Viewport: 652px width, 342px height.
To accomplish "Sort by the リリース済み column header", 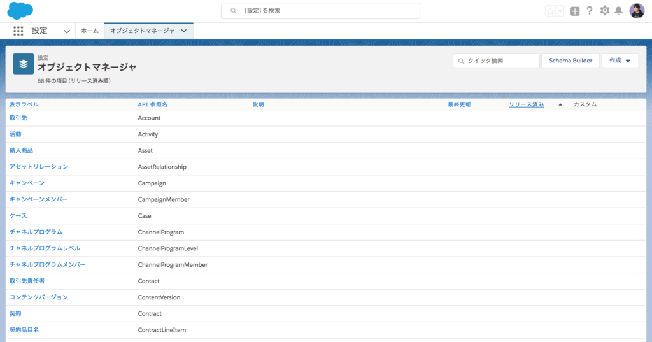I will pos(527,104).
